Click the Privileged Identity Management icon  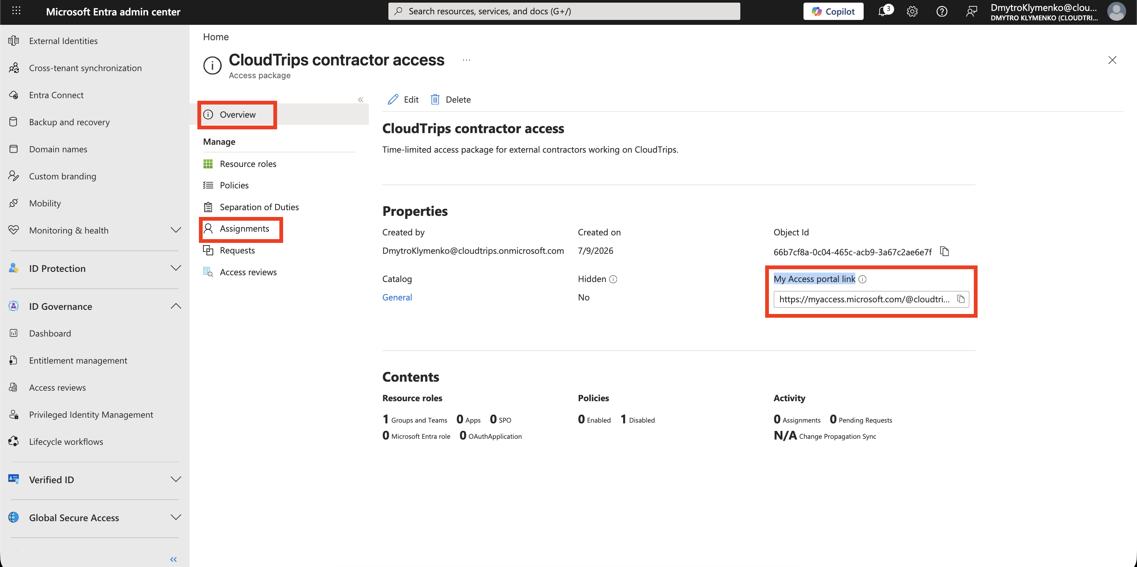click(x=14, y=414)
